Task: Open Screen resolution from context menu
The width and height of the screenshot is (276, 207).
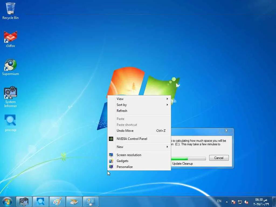Action: tap(139, 155)
